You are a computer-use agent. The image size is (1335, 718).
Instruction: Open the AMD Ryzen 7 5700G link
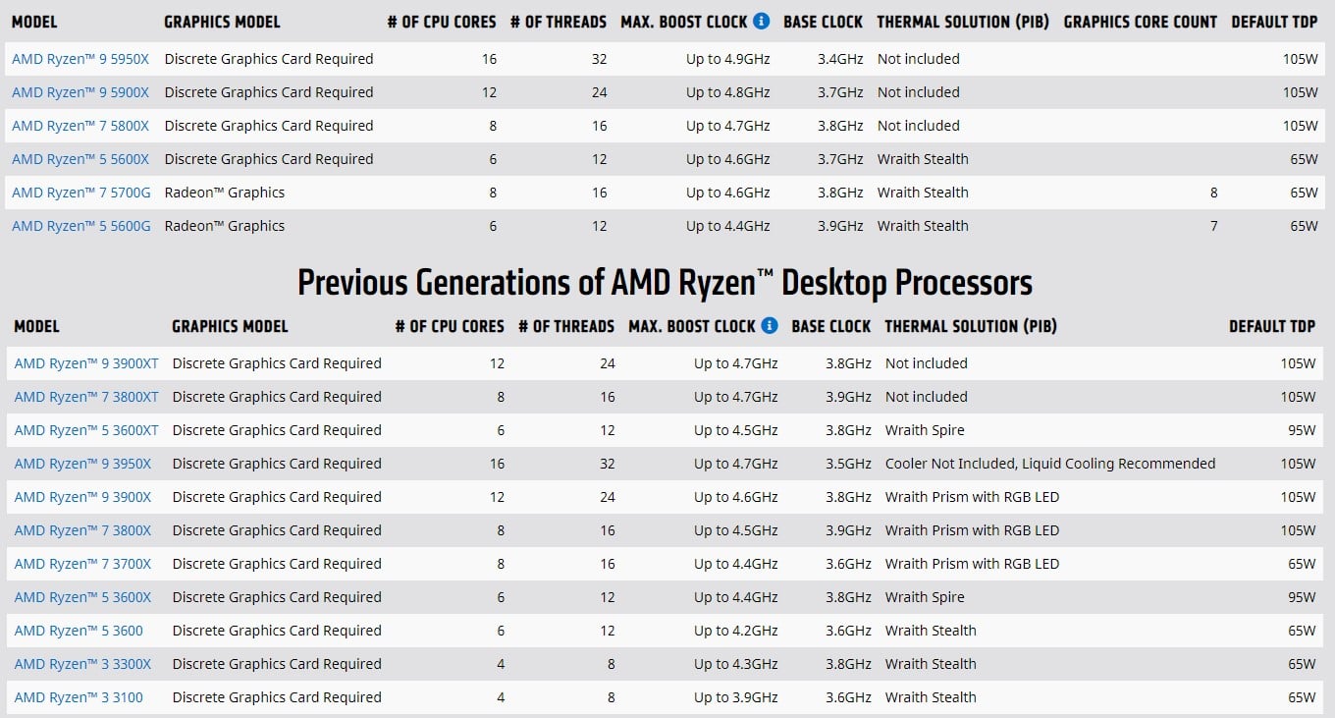pyautogui.click(x=80, y=193)
